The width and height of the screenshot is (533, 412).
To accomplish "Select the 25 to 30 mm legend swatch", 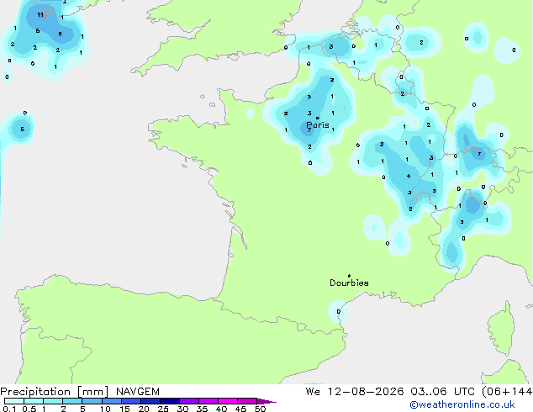I will [x=169, y=401].
